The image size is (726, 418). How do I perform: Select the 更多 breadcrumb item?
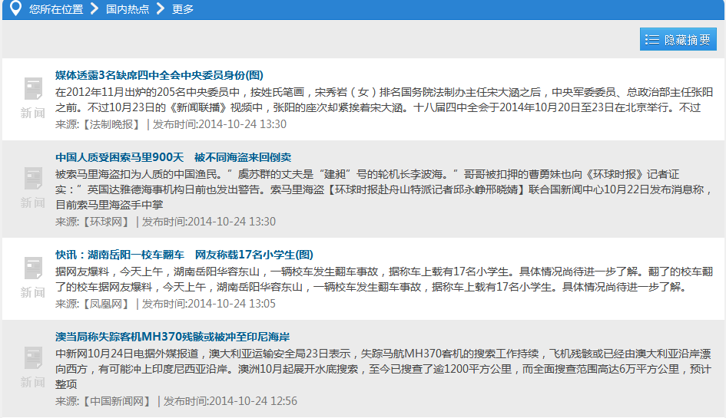click(183, 9)
